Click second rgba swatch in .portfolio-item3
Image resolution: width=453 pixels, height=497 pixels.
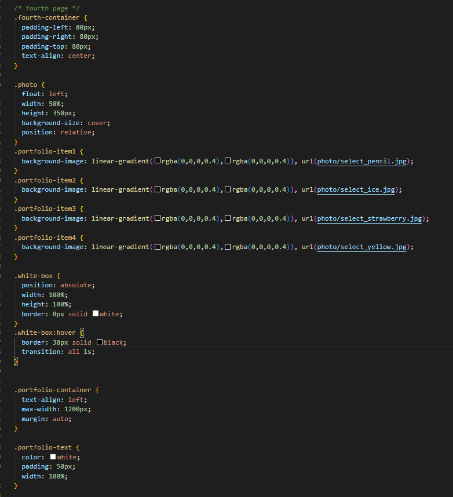coord(228,218)
